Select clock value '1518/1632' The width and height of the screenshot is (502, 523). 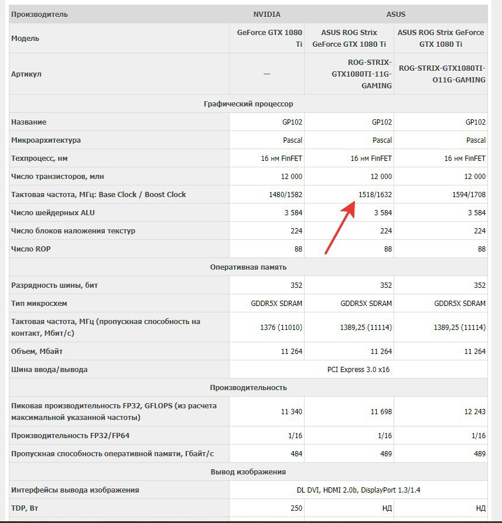pyautogui.click(x=375, y=194)
